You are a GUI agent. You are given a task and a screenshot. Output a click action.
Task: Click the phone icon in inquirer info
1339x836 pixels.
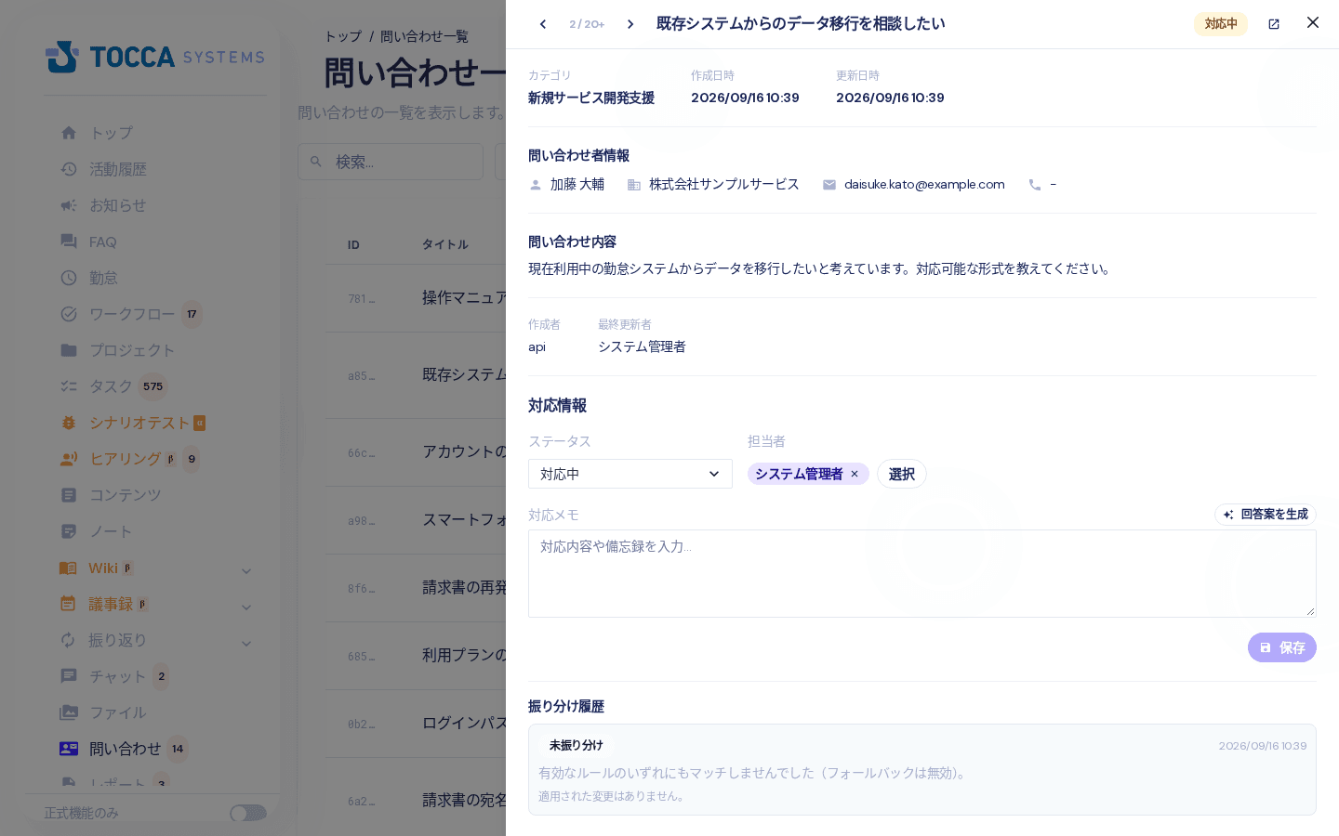pyautogui.click(x=1035, y=185)
